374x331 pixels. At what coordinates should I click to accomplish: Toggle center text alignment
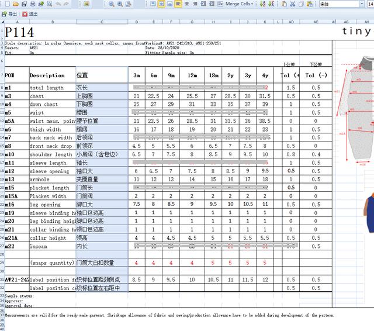186,4
